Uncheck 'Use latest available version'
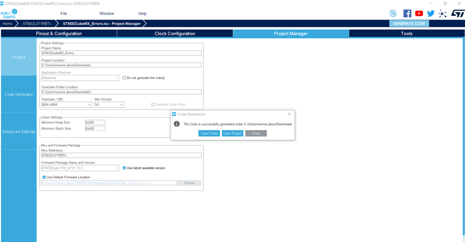Viewport: 465px width, 242px height. [x=124, y=168]
